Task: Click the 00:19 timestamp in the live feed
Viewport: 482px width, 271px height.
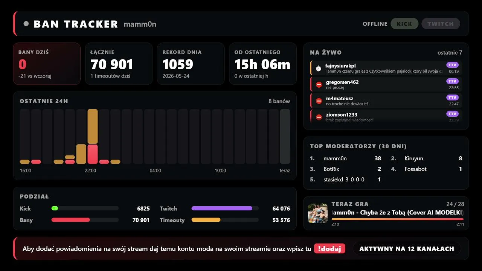Action: point(454,72)
